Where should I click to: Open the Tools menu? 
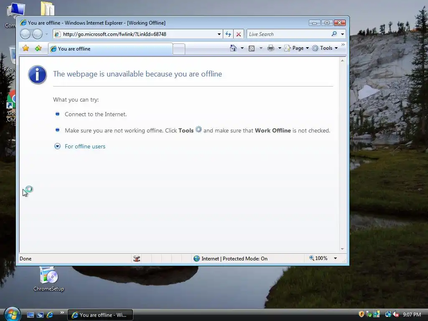click(325, 48)
